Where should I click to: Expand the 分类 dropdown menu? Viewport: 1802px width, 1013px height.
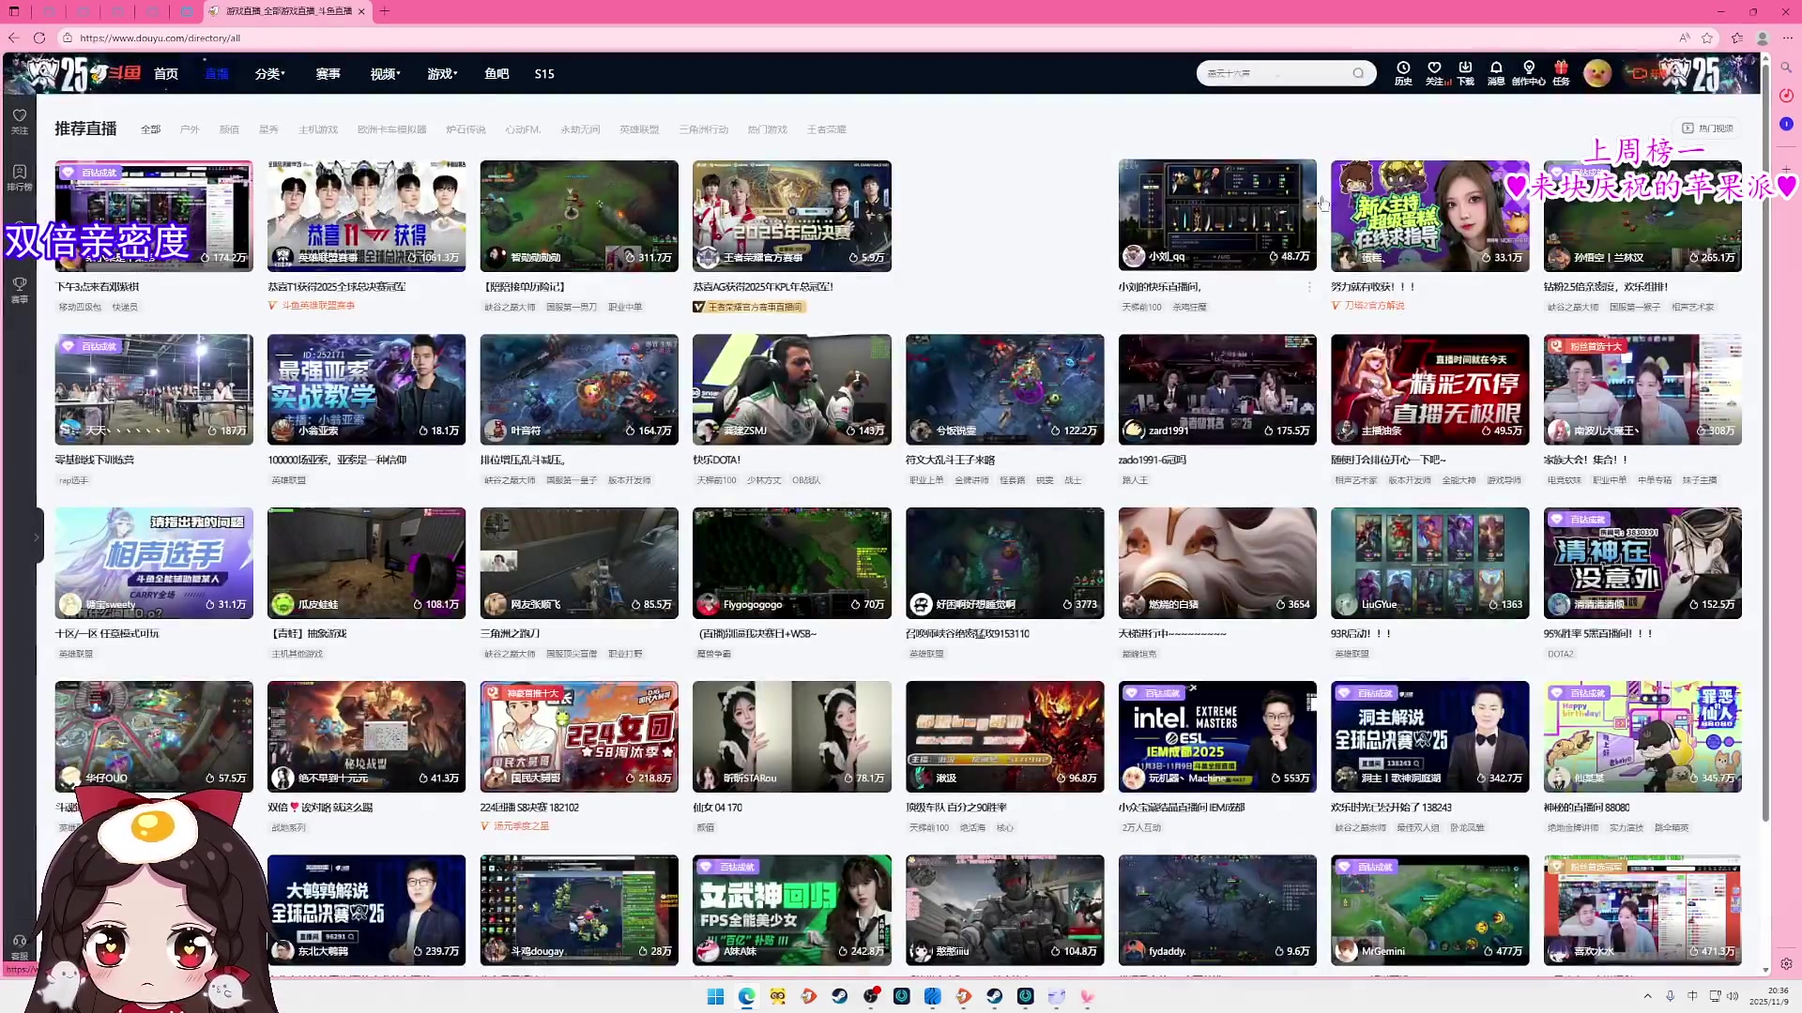click(269, 73)
